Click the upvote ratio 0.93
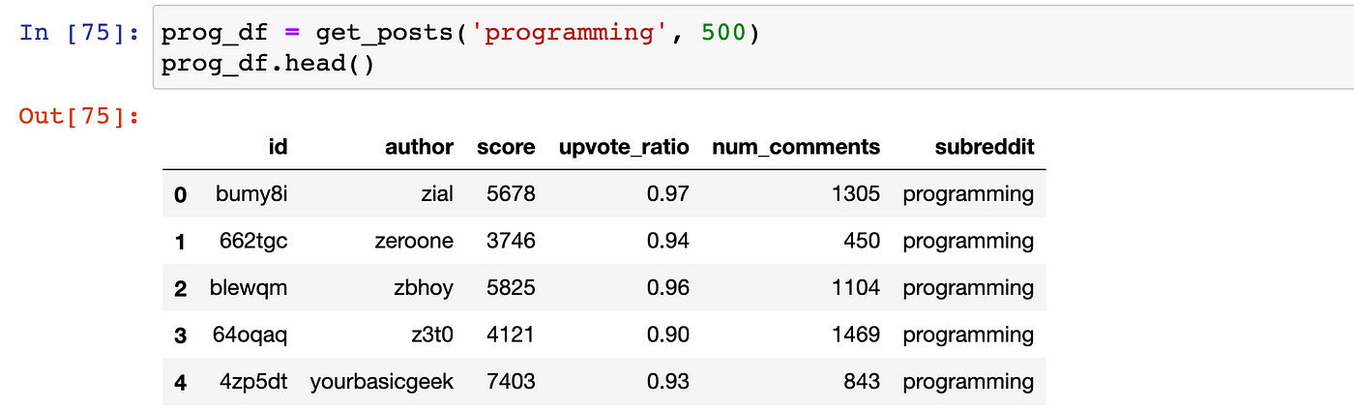This screenshot has width=1354, height=408. click(x=669, y=383)
